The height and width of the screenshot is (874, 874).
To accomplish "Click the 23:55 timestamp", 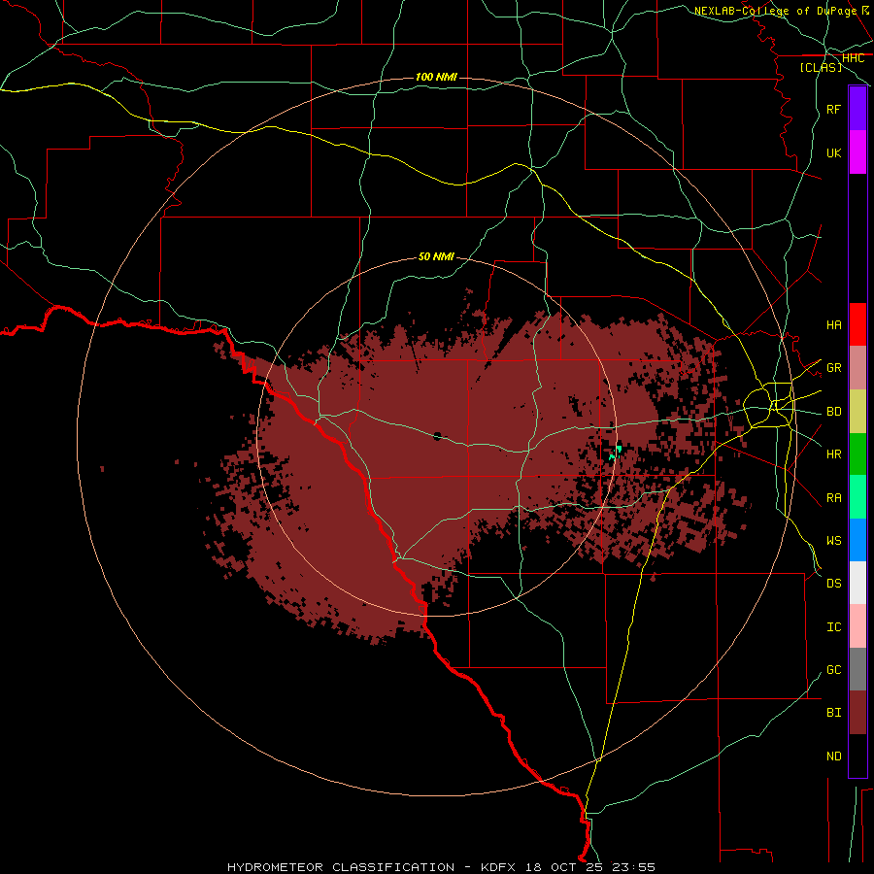I will tap(633, 867).
